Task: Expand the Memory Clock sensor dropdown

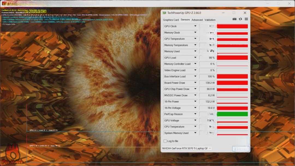Action: tap(195, 32)
